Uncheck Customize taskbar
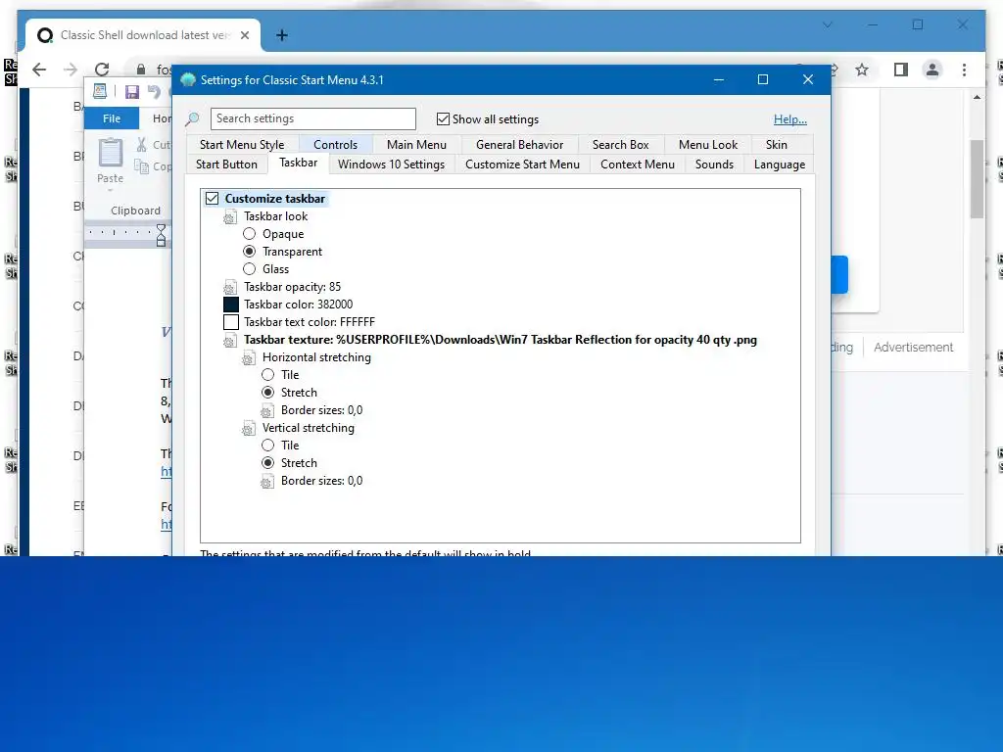1003x752 pixels. coord(212,199)
